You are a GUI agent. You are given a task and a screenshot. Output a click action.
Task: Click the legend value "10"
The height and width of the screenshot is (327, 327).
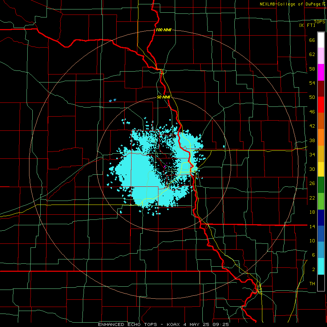(312, 241)
